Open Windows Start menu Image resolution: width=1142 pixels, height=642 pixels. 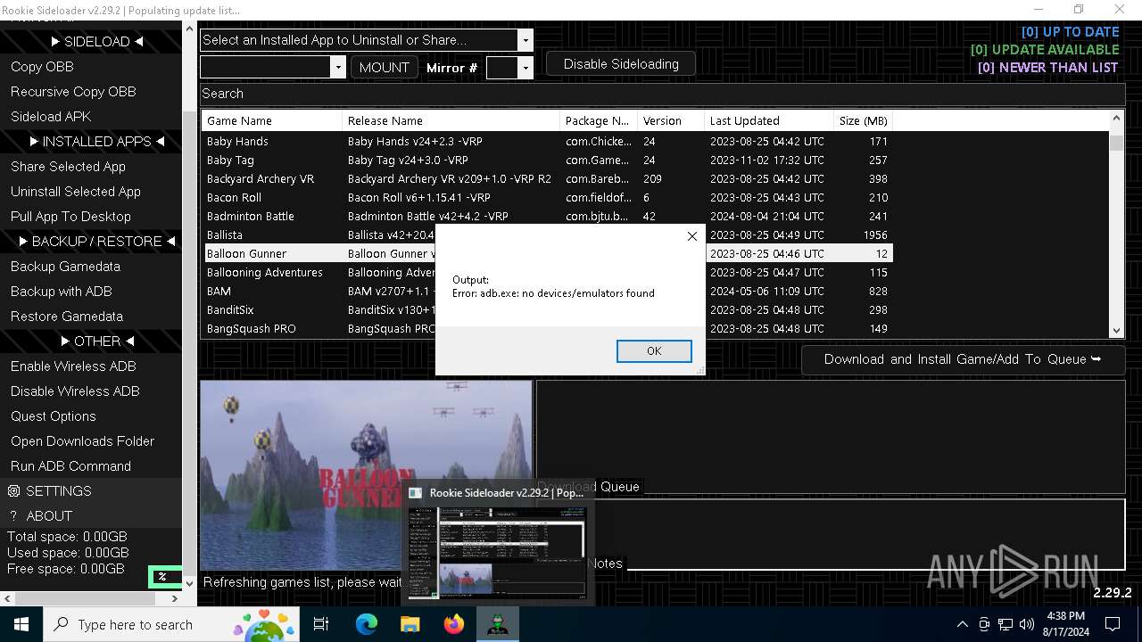(x=21, y=624)
